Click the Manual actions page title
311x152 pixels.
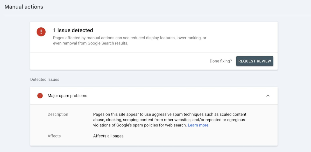coord(24,7)
